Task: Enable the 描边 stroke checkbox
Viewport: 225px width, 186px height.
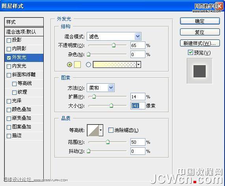Action: [x=9, y=136]
